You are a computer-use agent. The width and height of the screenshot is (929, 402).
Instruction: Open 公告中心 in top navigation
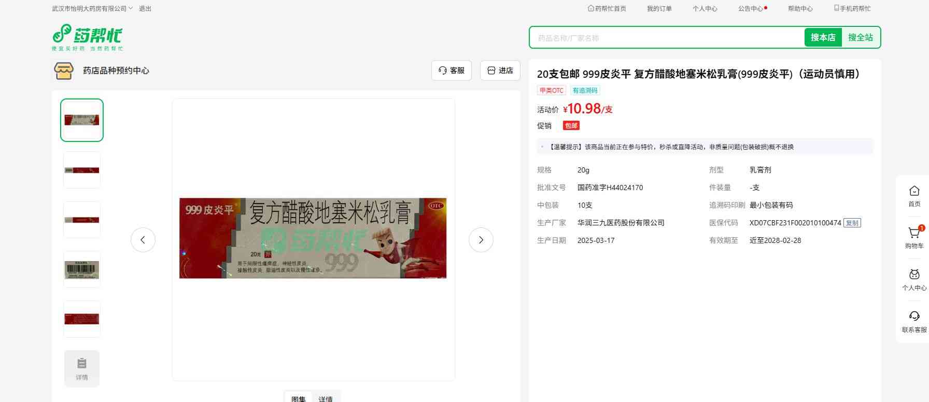(752, 8)
